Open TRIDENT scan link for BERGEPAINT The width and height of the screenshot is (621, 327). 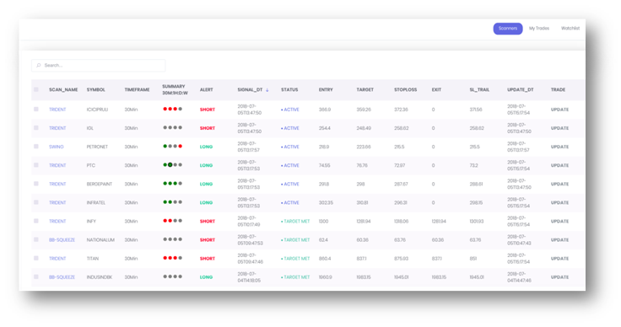pyautogui.click(x=57, y=184)
